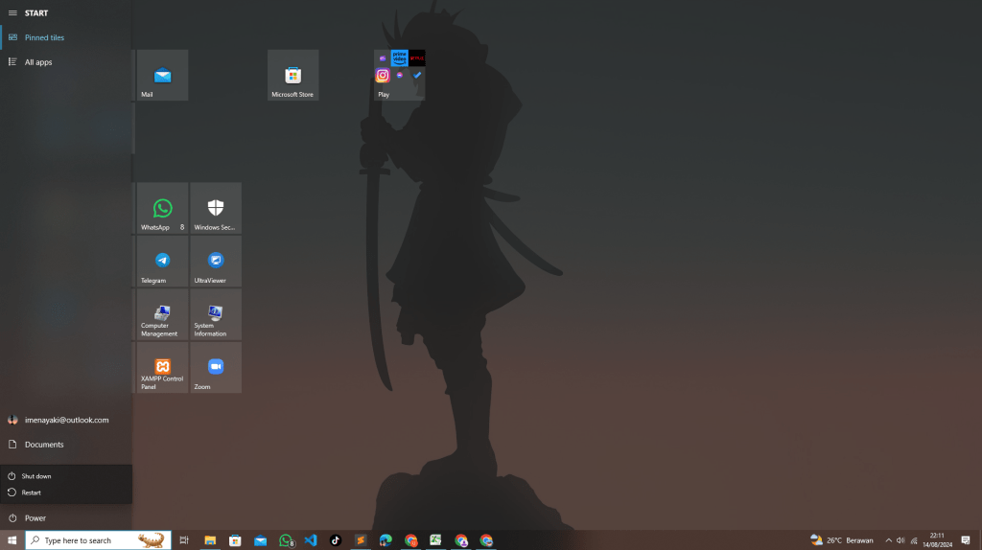Open the Computer Management tile
This screenshot has width=982, height=550.
click(162, 315)
